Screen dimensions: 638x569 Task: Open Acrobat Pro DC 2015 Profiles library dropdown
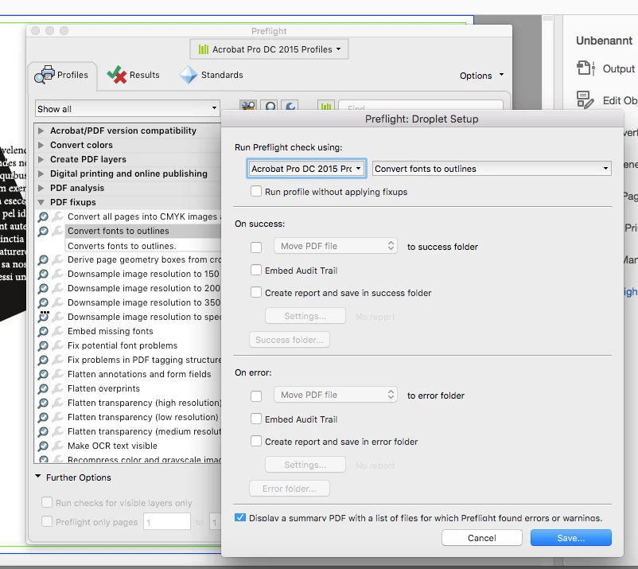[x=270, y=49]
